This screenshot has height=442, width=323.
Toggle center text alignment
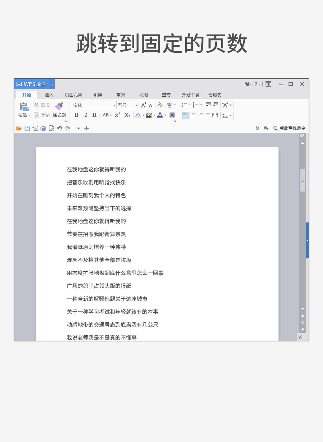pos(193,115)
